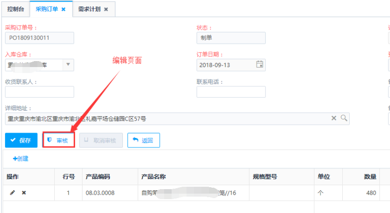The width and height of the screenshot is (390, 213).
Task: Expand the 入库仓库 dropdown arrow
Action: pyautogui.click(x=68, y=65)
